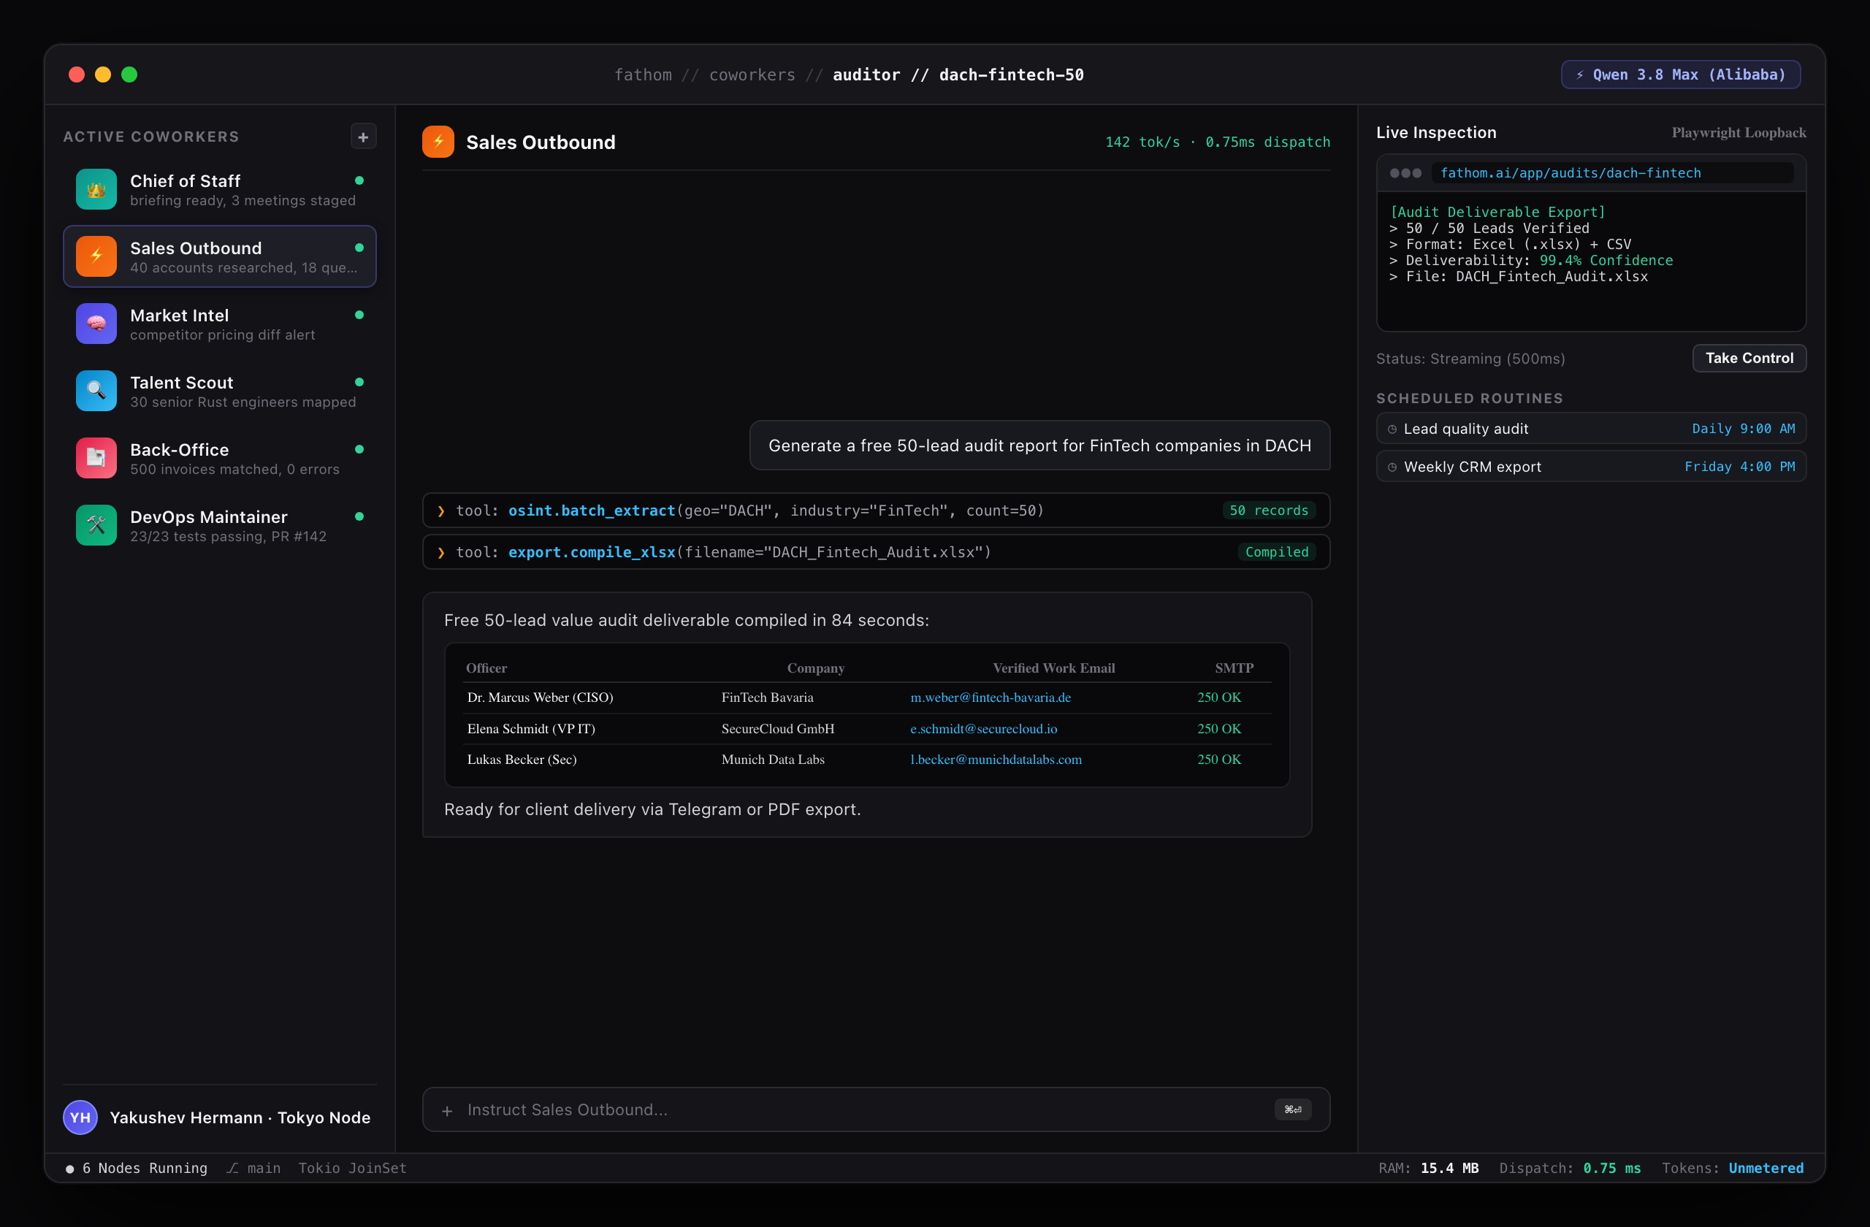This screenshot has height=1227, width=1870.
Task: Open the Chief of Staff crown icon
Action: tap(96, 189)
